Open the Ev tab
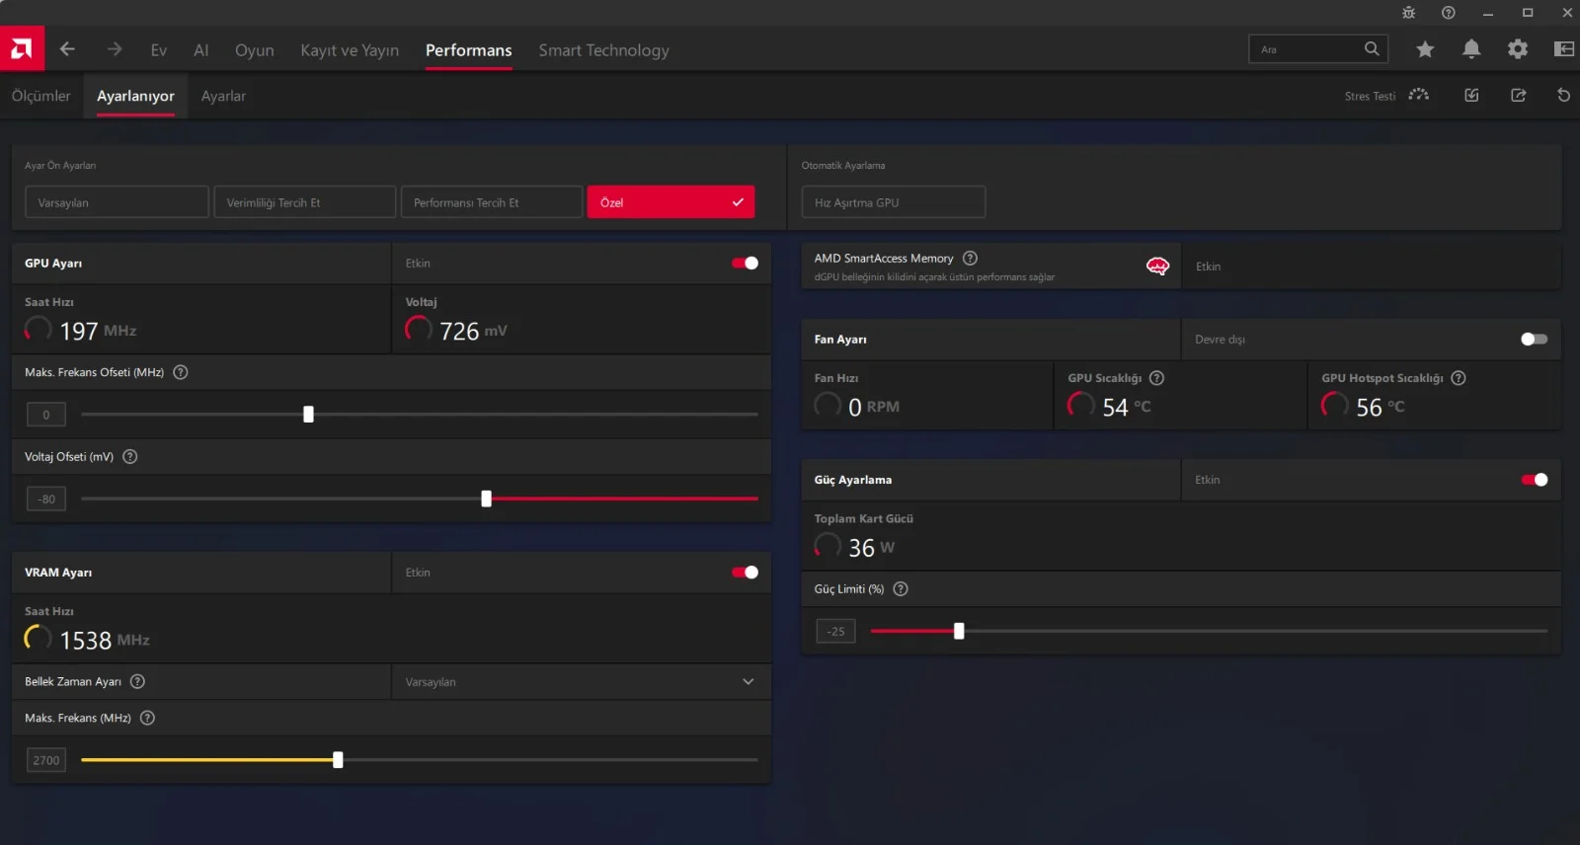The width and height of the screenshot is (1580, 845). pyautogui.click(x=159, y=50)
